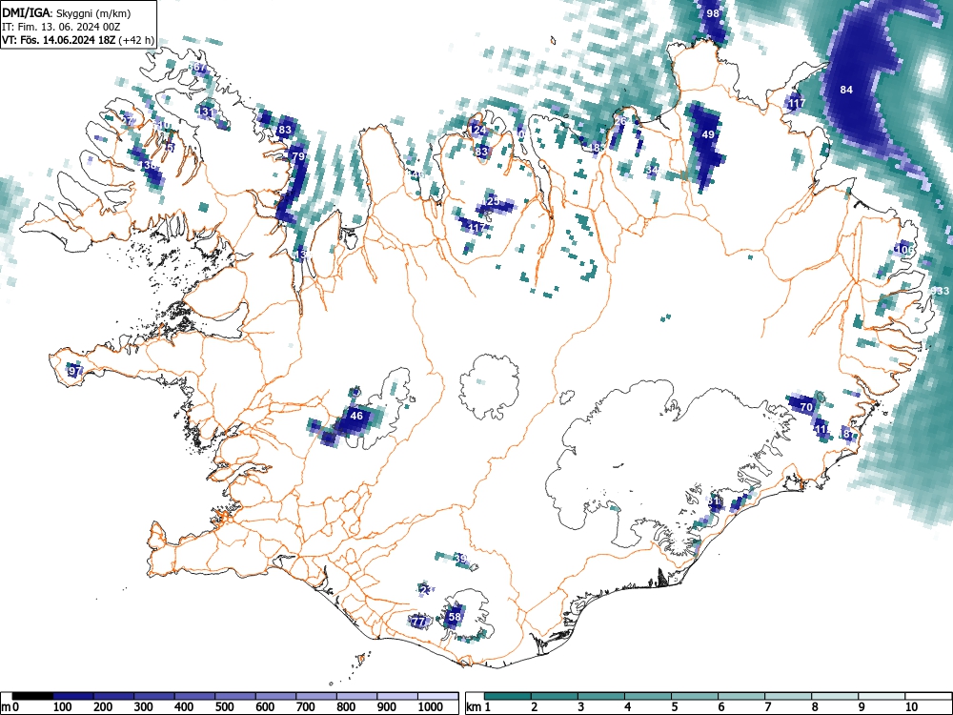Click the visibility value 106 on the map

(904, 249)
